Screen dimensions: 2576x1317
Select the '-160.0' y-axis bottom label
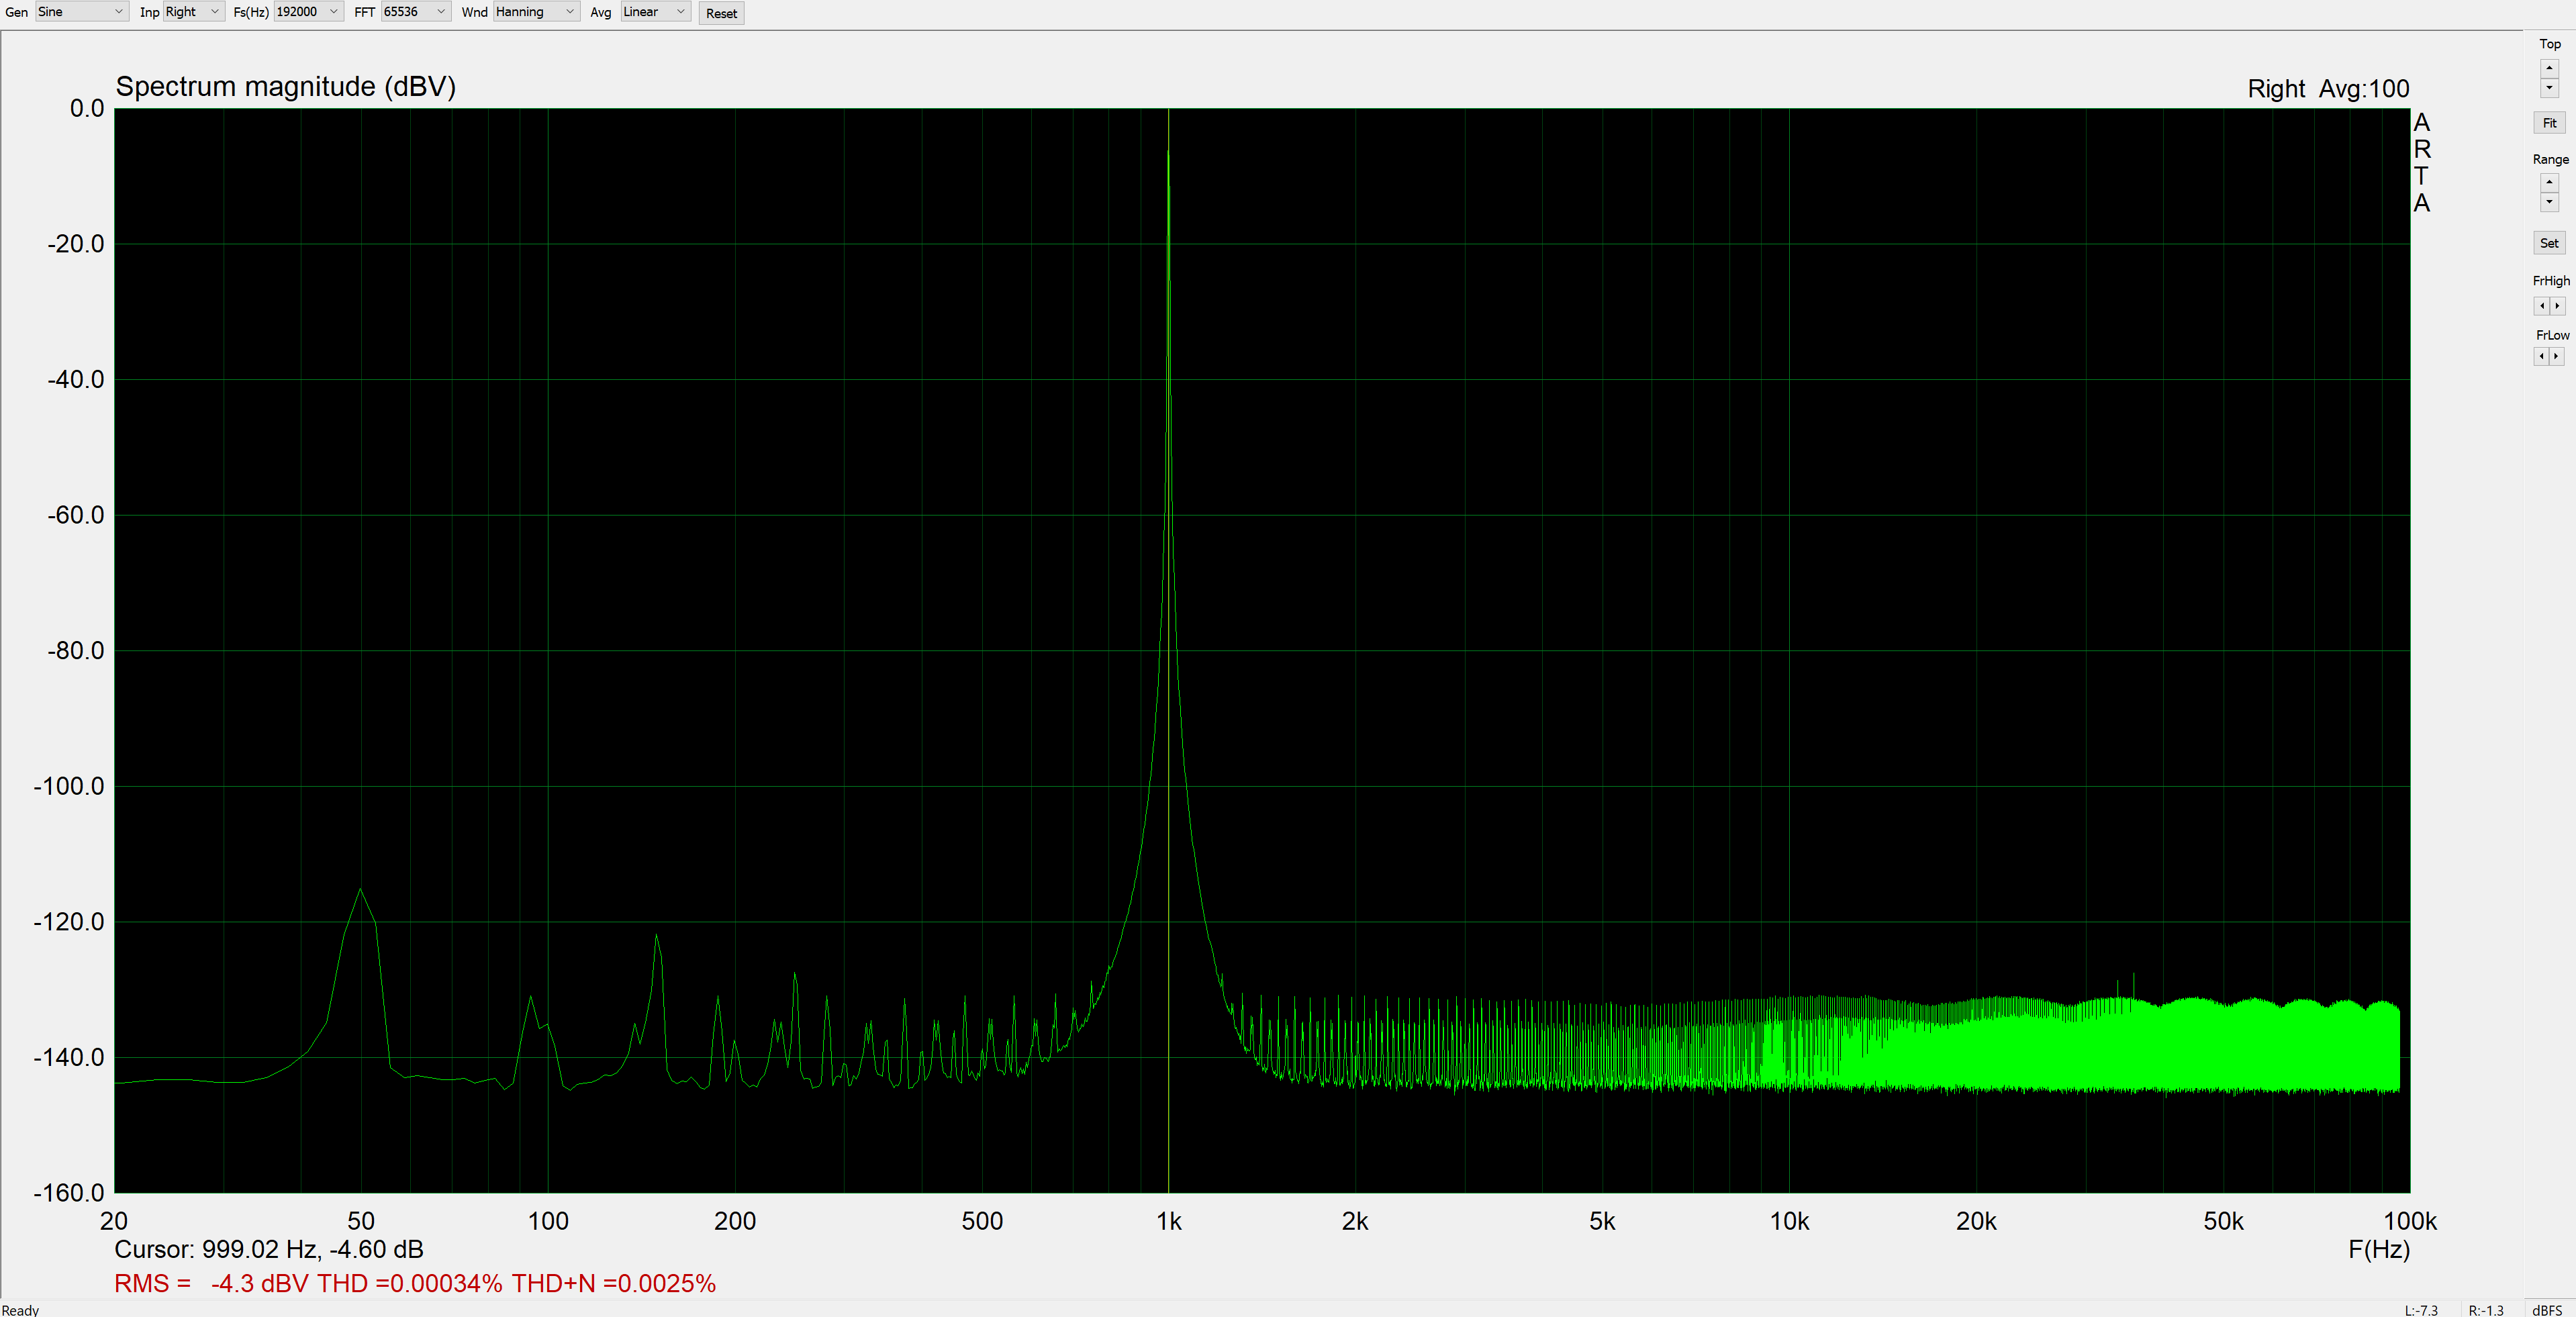(69, 1192)
